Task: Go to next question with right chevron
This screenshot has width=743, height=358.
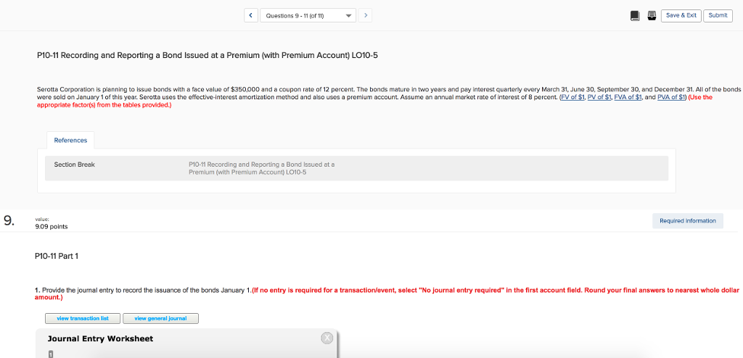Action: pyautogui.click(x=366, y=15)
